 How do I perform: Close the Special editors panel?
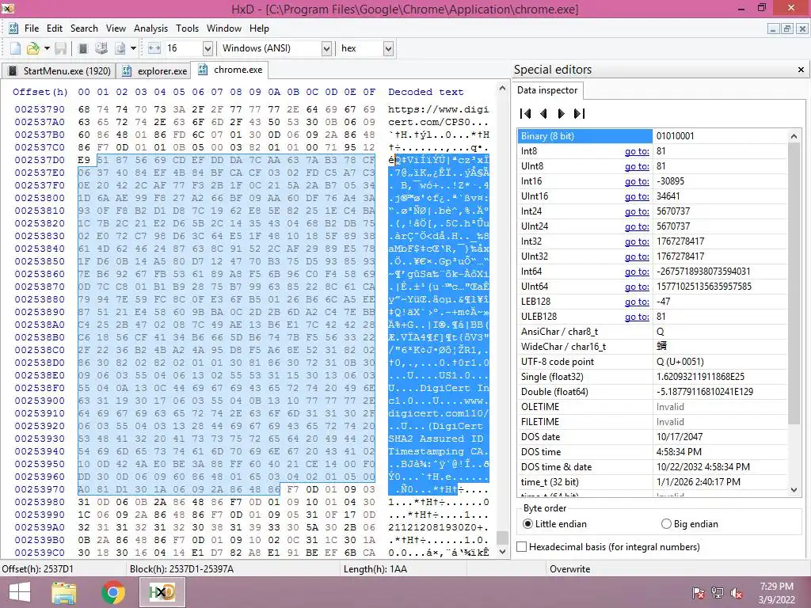[801, 70]
